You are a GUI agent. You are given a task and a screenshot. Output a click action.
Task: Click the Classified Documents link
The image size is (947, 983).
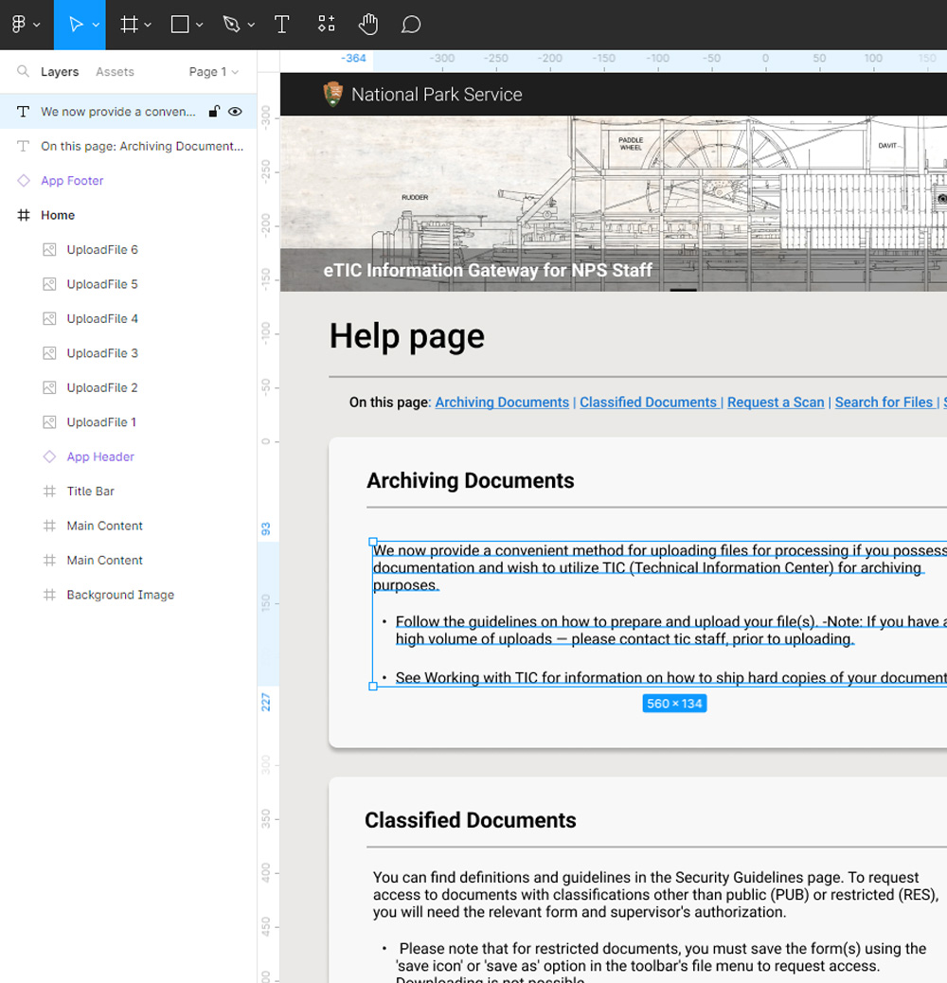pos(648,402)
